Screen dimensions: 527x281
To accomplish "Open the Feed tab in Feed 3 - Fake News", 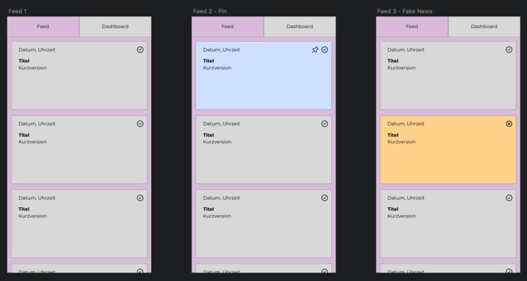I will pos(412,27).
